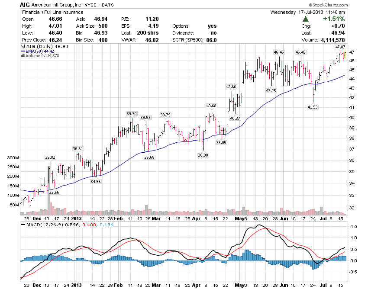Click the EMA(50) 44.42 legend label
Screen dimensions: 368x289
pyautogui.click(x=40, y=51)
